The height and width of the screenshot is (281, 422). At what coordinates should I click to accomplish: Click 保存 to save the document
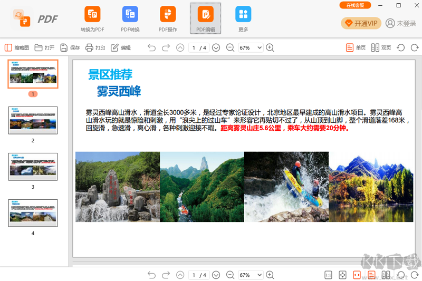pyautogui.click(x=70, y=48)
